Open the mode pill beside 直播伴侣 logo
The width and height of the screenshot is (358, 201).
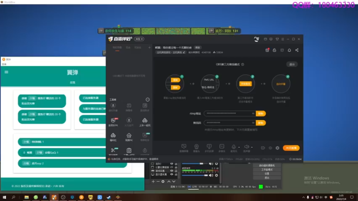pos(139,39)
